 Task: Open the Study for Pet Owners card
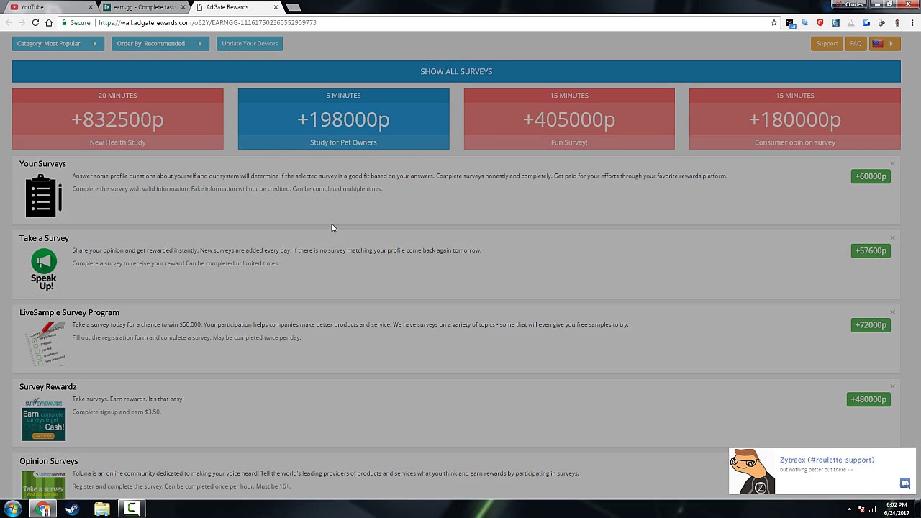click(x=343, y=119)
